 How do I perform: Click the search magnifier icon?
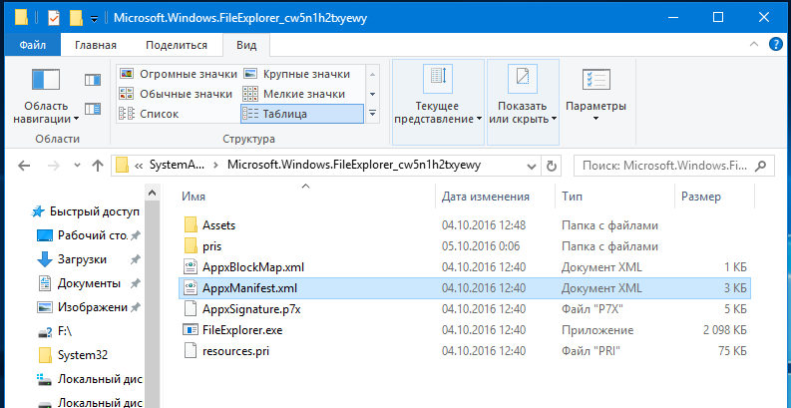[x=761, y=166]
